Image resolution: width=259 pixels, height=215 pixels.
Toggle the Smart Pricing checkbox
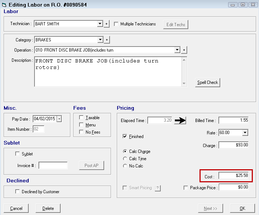pyautogui.click(x=125, y=188)
